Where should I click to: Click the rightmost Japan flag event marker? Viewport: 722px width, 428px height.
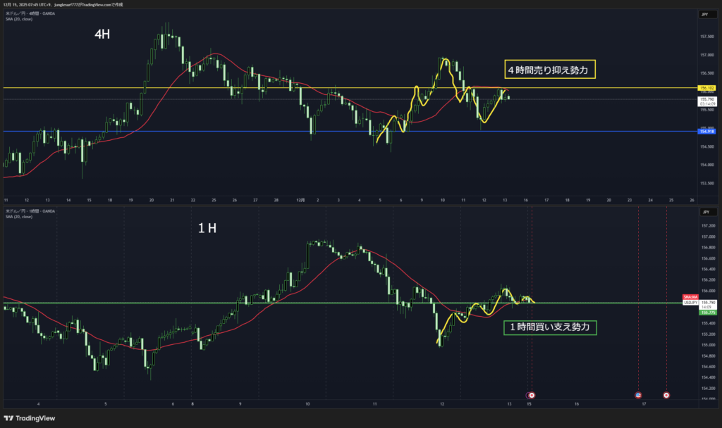tap(667, 396)
